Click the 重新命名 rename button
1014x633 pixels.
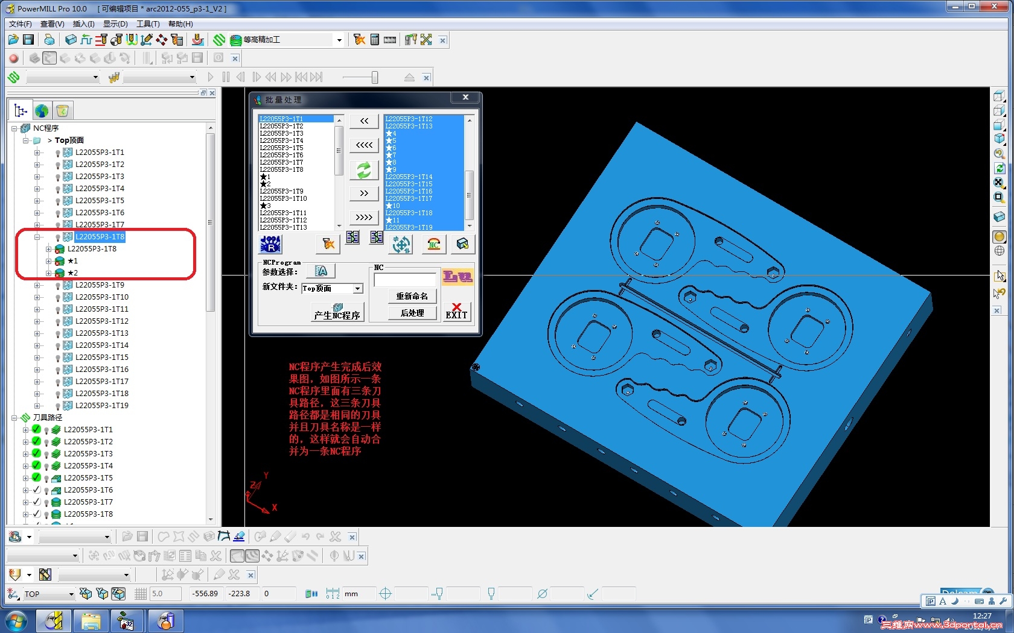coord(412,296)
